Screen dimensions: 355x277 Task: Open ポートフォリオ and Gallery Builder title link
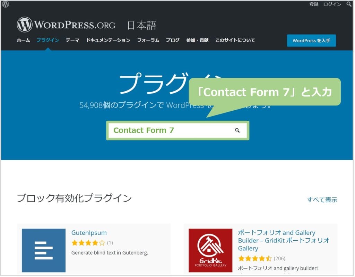tap(284, 241)
